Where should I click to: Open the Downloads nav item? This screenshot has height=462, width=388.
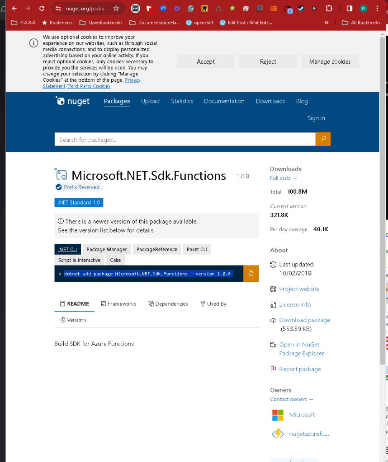coord(270,101)
